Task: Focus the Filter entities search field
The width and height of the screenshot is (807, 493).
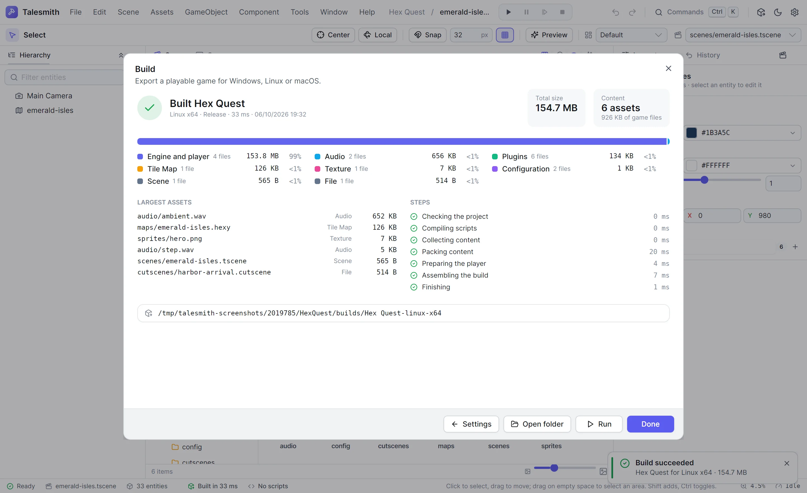Action: [x=64, y=77]
